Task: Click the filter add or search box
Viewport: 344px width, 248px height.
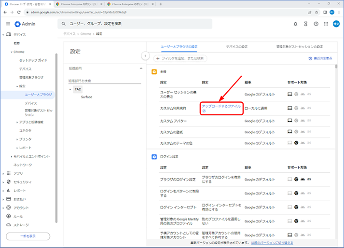Action: pyautogui.click(x=180, y=58)
